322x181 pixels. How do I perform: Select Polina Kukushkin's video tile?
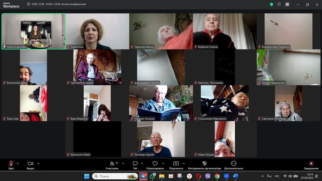(33, 31)
